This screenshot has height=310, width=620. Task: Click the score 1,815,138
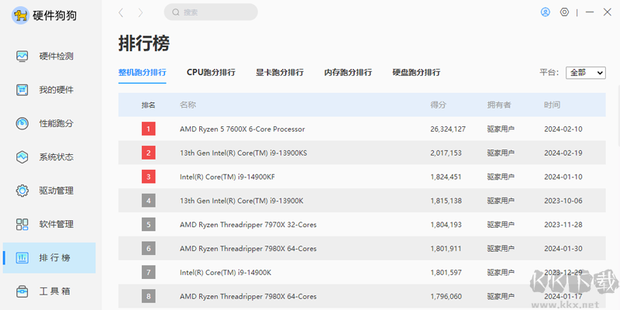tap(446, 201)
